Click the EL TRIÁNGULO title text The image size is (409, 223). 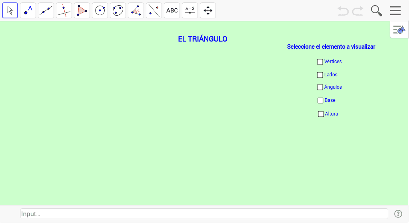coord(203,39)
